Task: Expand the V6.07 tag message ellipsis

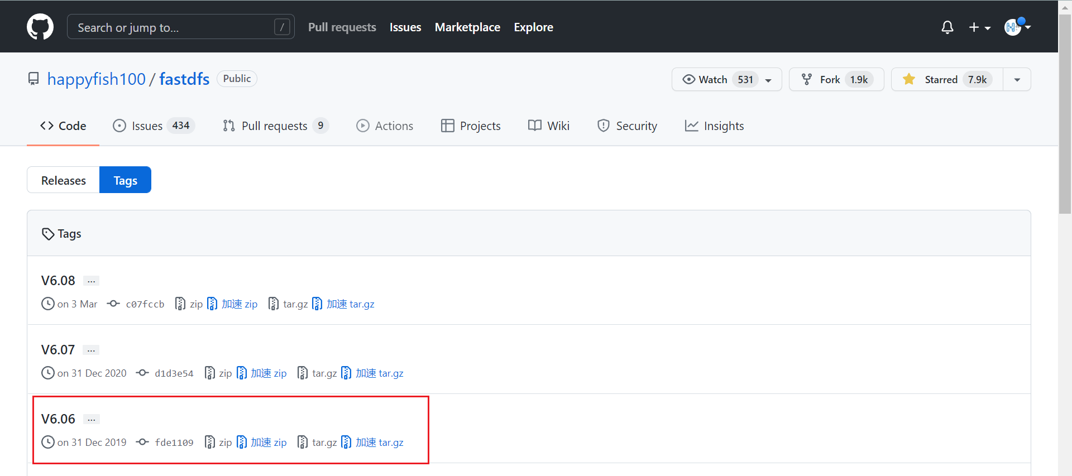Action: (91, 350)
